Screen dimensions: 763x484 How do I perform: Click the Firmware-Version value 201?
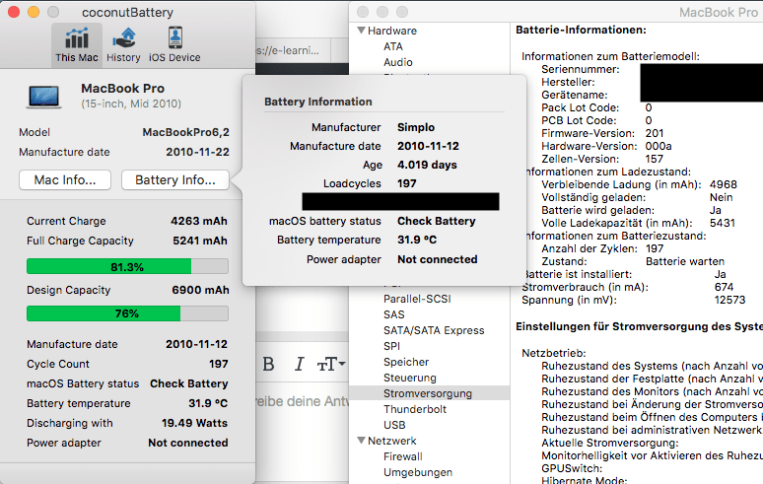point(655,133)
